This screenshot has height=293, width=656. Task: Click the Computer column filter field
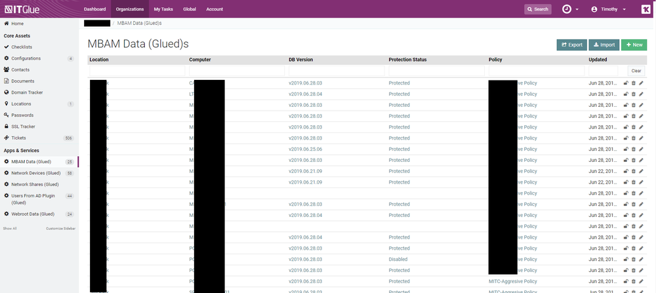tap(237, 71)
